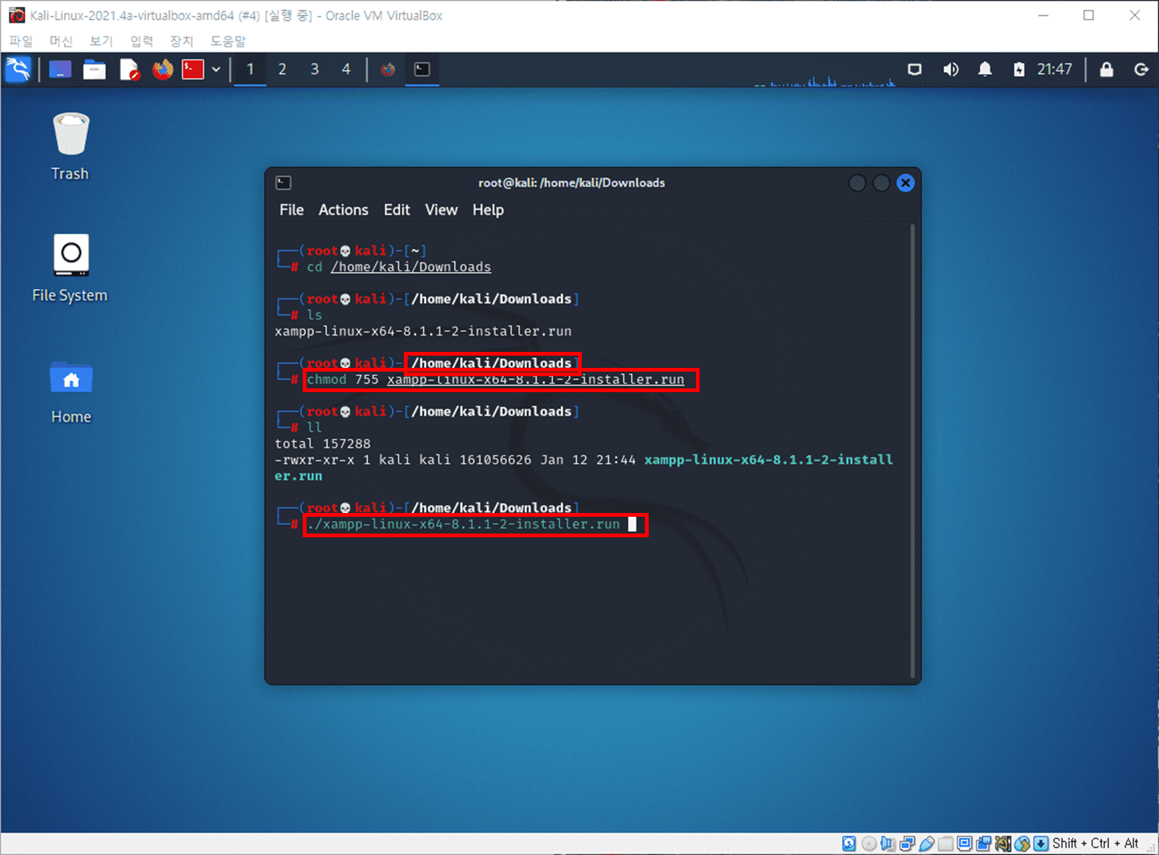Open the file manager from the panel

click(94, 69)
